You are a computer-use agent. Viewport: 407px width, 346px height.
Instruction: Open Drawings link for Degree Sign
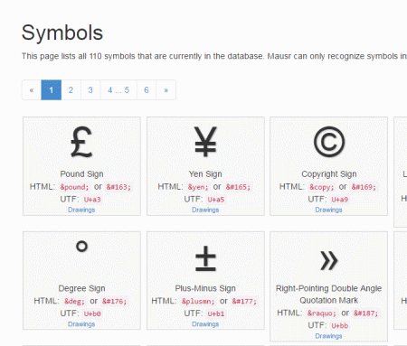(81, 324)
